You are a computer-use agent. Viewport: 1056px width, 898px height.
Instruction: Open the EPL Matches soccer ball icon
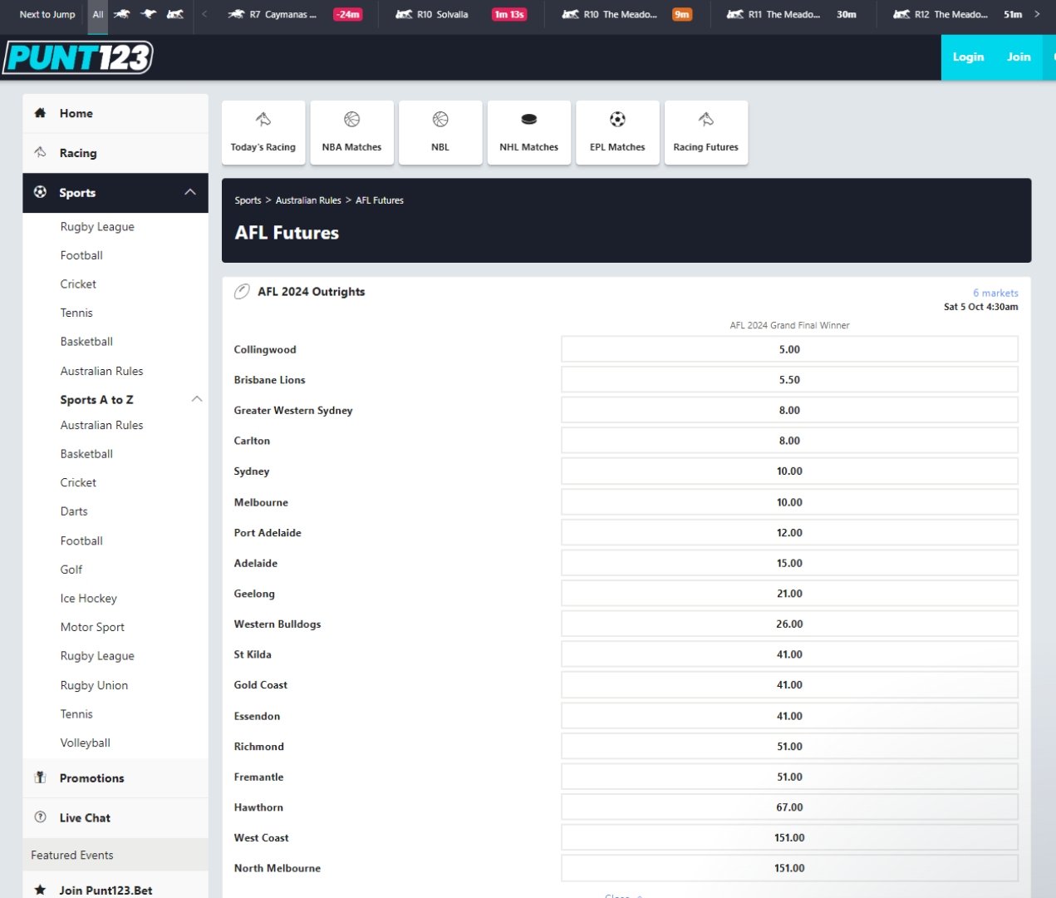[617, 119]
